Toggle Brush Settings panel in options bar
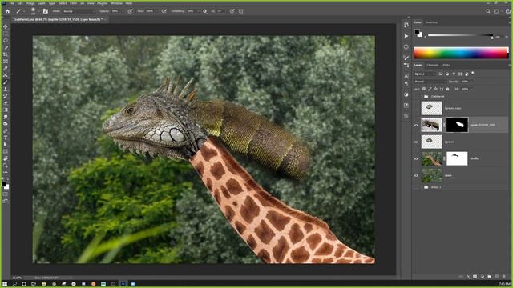 click(46, 11)
